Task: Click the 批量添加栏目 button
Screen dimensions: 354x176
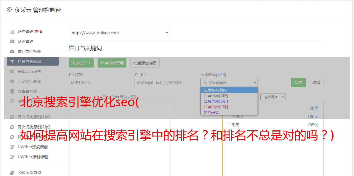Action: [145, 63]
